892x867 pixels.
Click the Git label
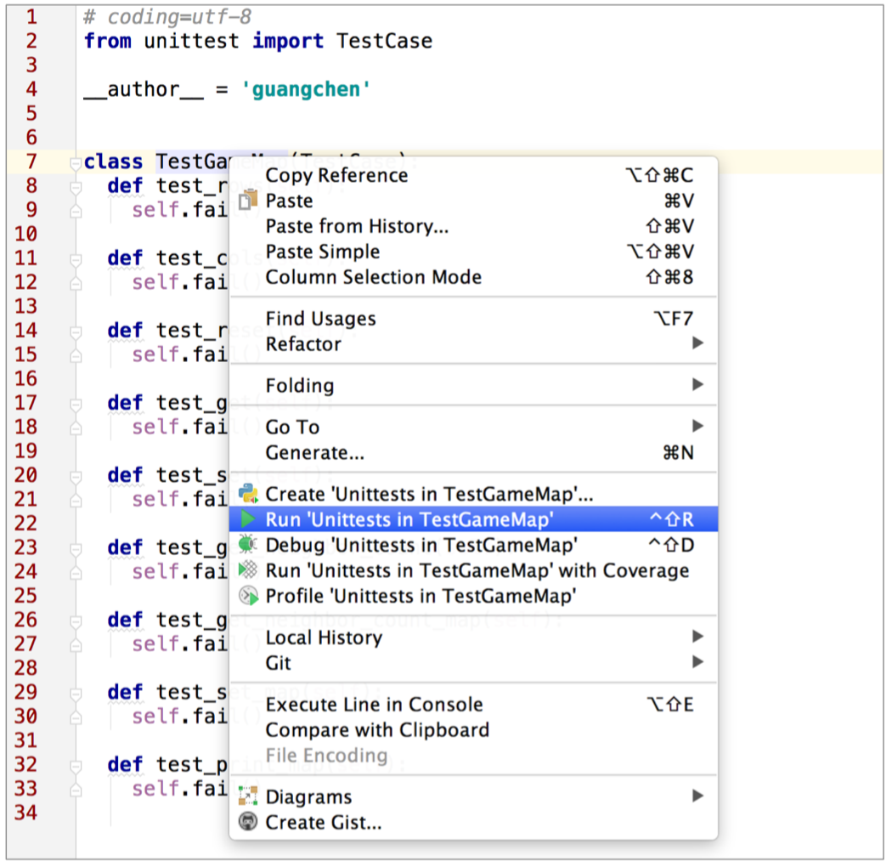[278, 663]
